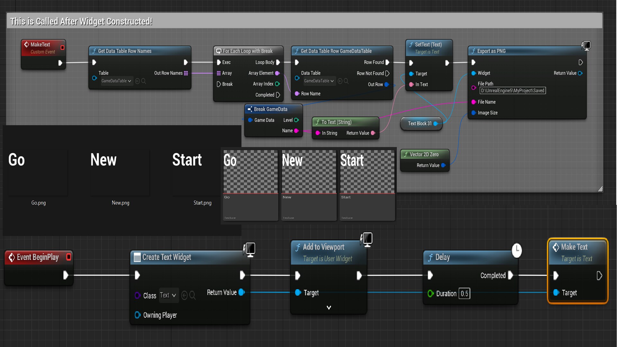Click the function icon on To Text (String)

coord(318,122)
